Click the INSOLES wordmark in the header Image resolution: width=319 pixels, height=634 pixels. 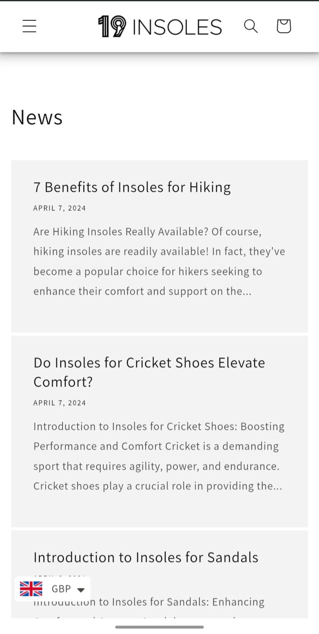(177, 27)
